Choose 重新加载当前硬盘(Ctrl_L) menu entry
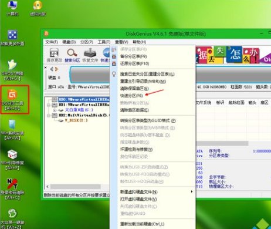 143,224
